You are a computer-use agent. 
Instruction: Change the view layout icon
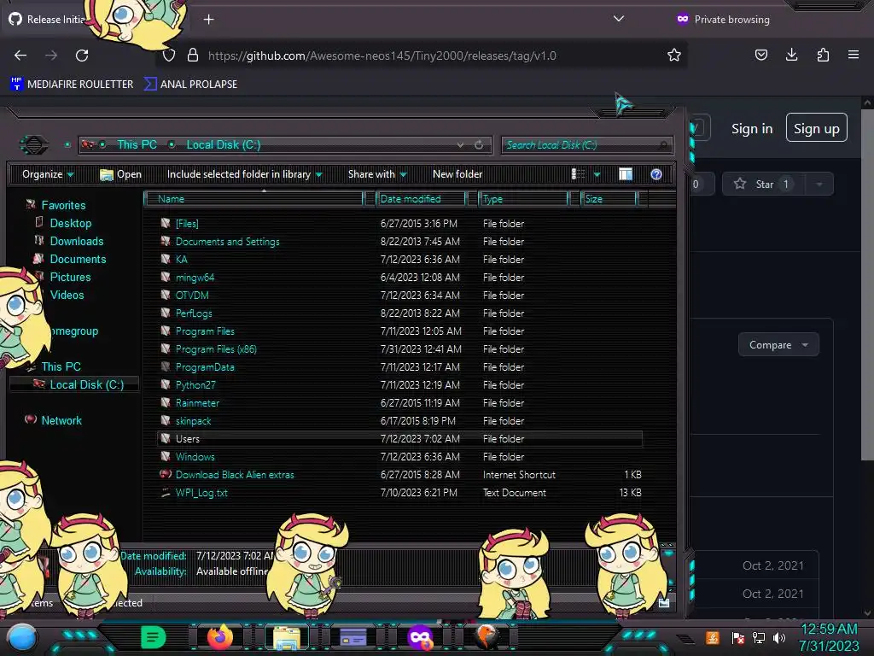coord(578,174)
